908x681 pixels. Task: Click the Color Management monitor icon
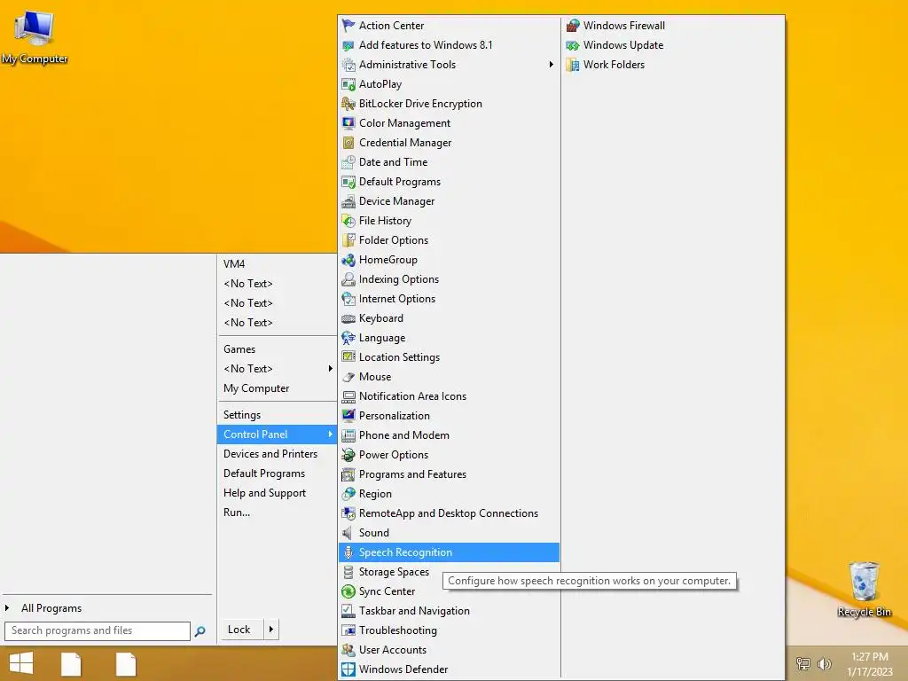tap(348, 123)
